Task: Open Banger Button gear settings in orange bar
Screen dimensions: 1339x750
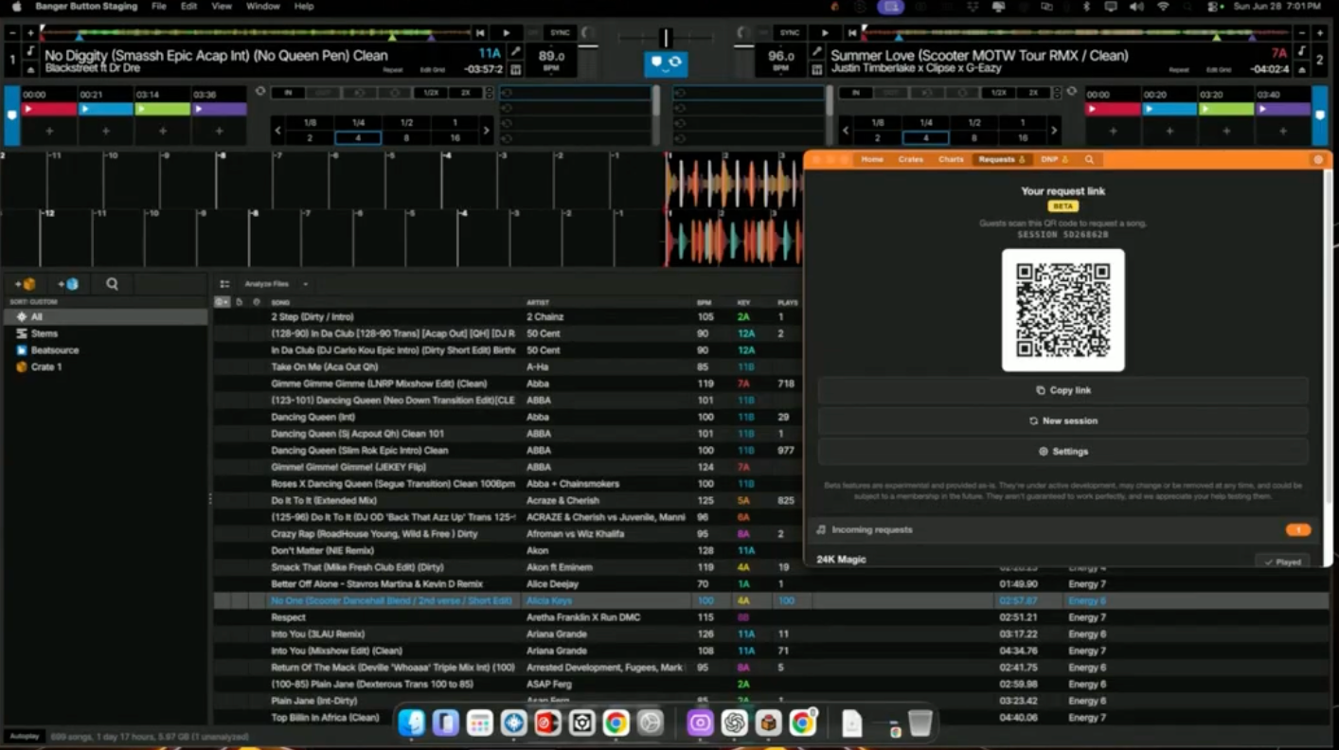Action: click(1318, 160)
